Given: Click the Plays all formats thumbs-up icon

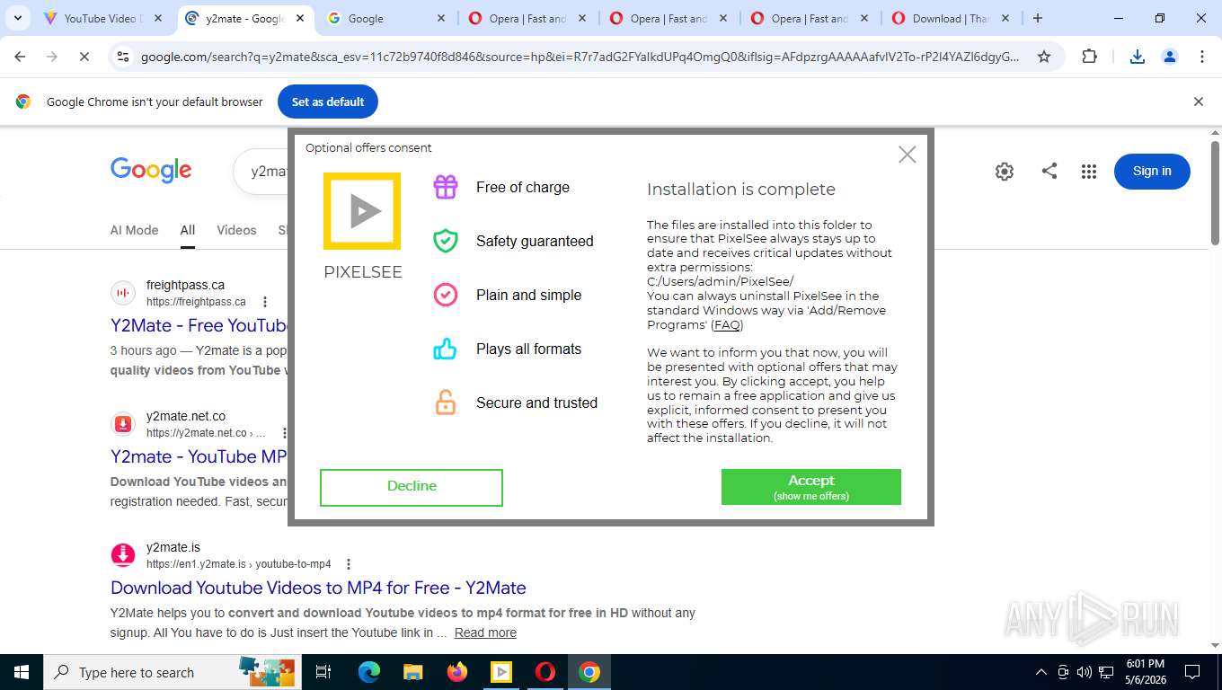Looking at the screenshot, I should 446,349.
